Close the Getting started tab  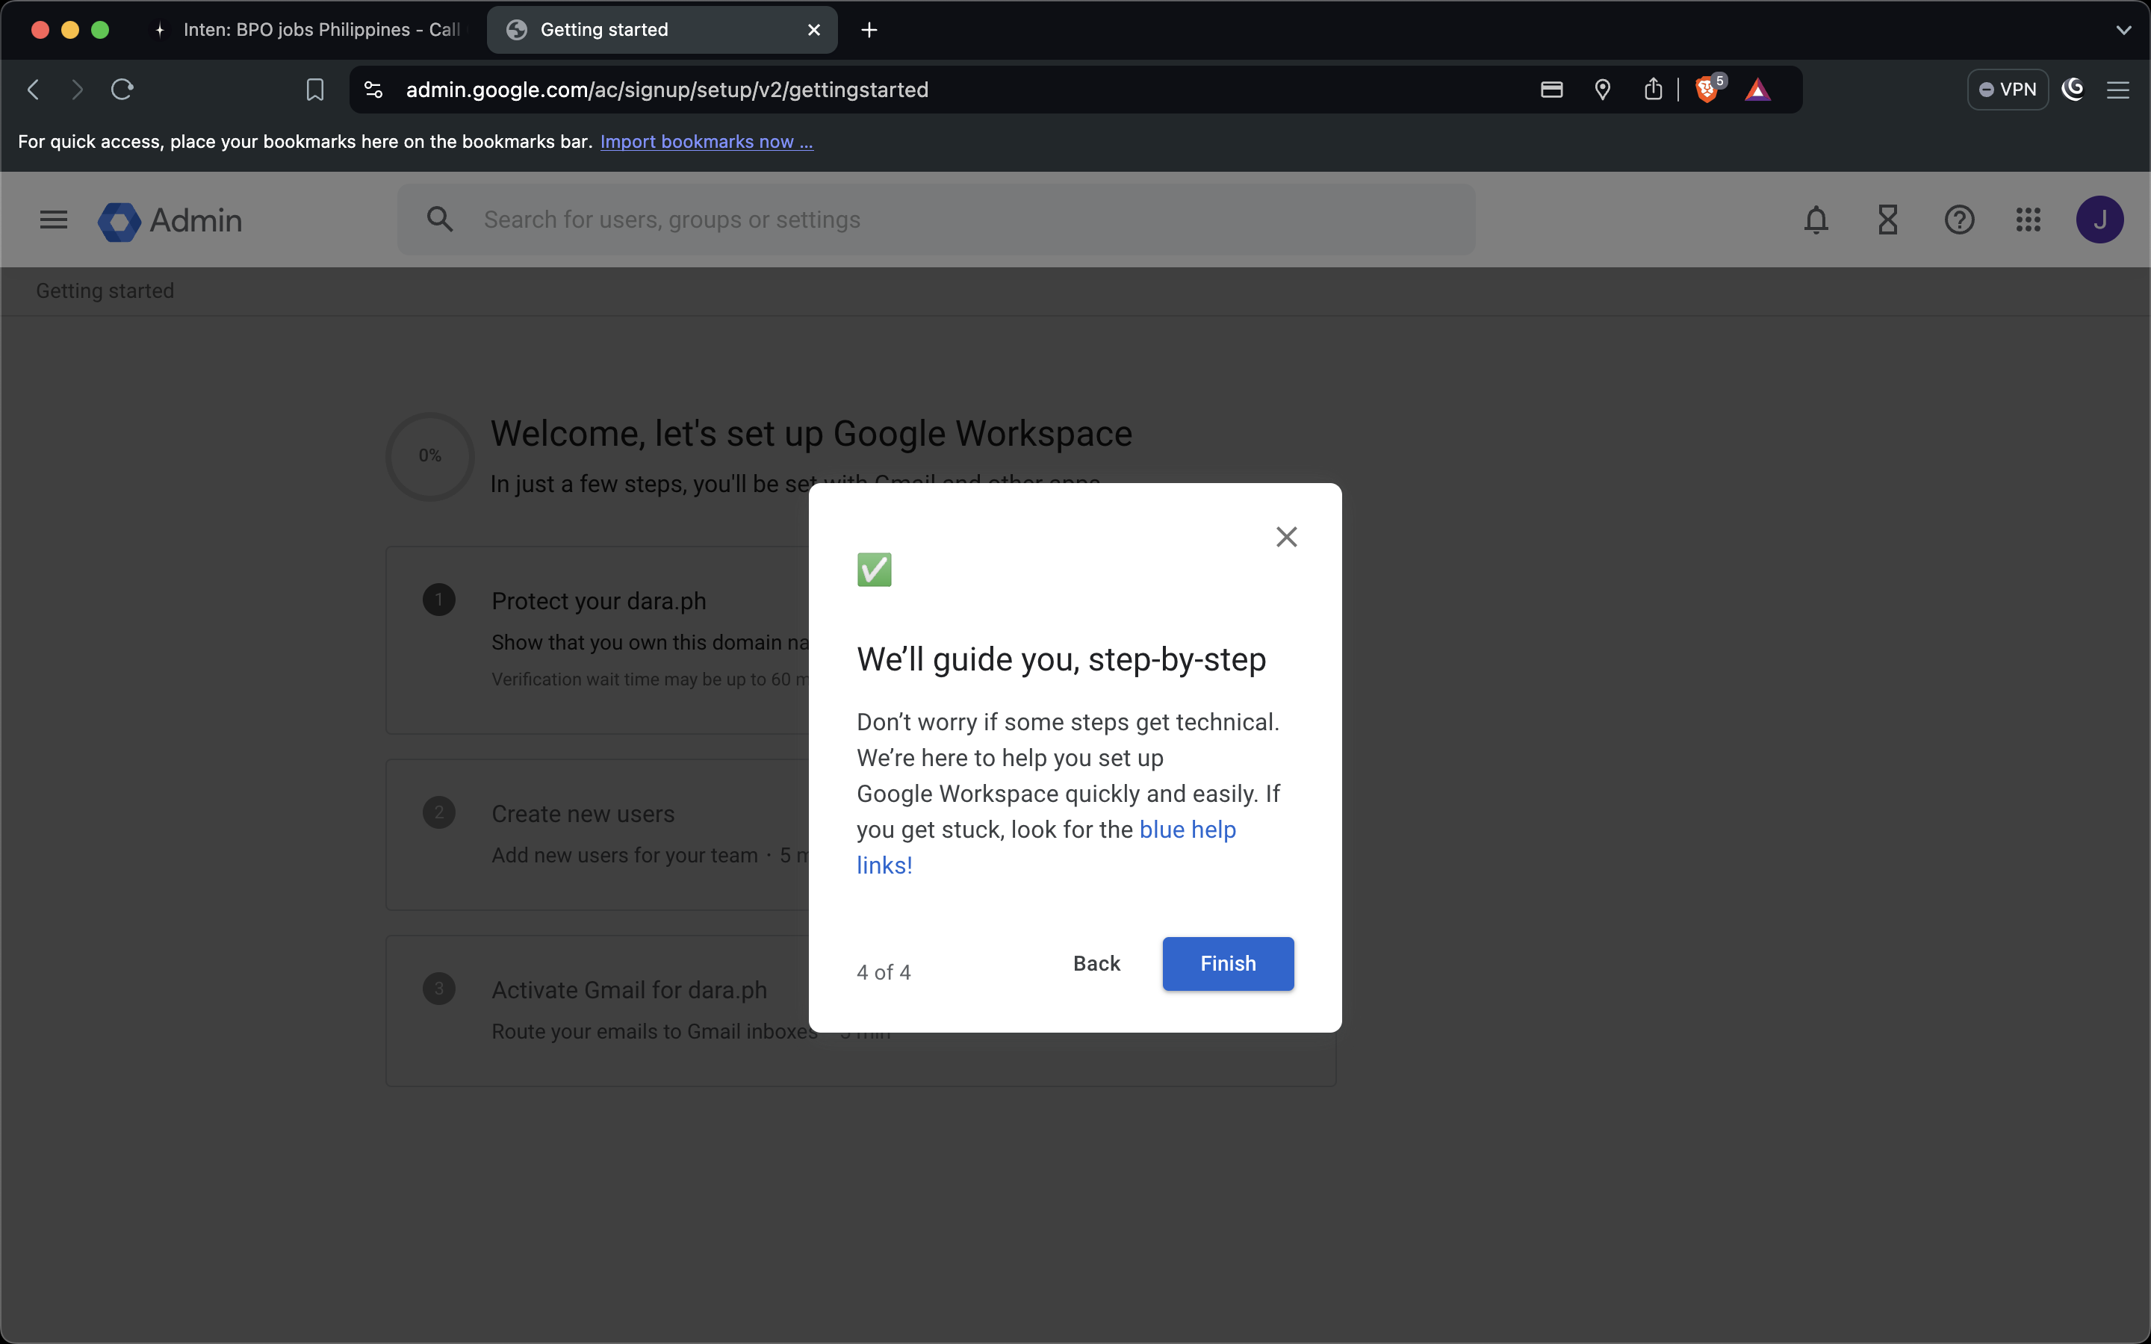click(813, 30)
